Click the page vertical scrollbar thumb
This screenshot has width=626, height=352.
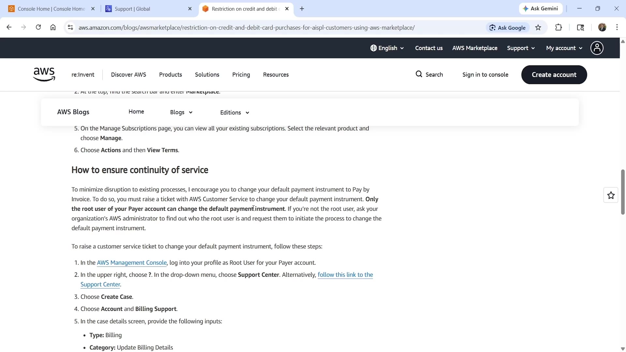623,192
